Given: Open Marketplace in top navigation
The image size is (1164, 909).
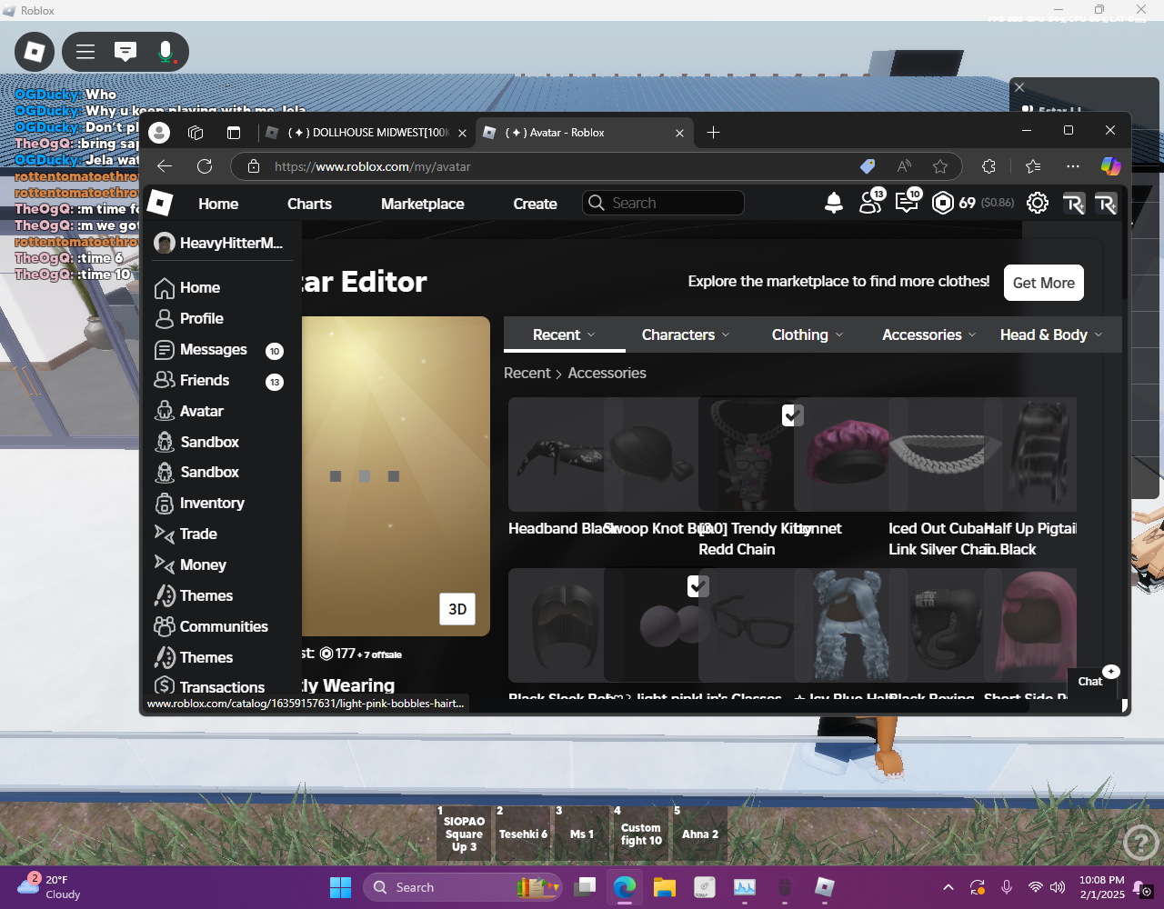Looking at the screenshot, I should (423, 204).
